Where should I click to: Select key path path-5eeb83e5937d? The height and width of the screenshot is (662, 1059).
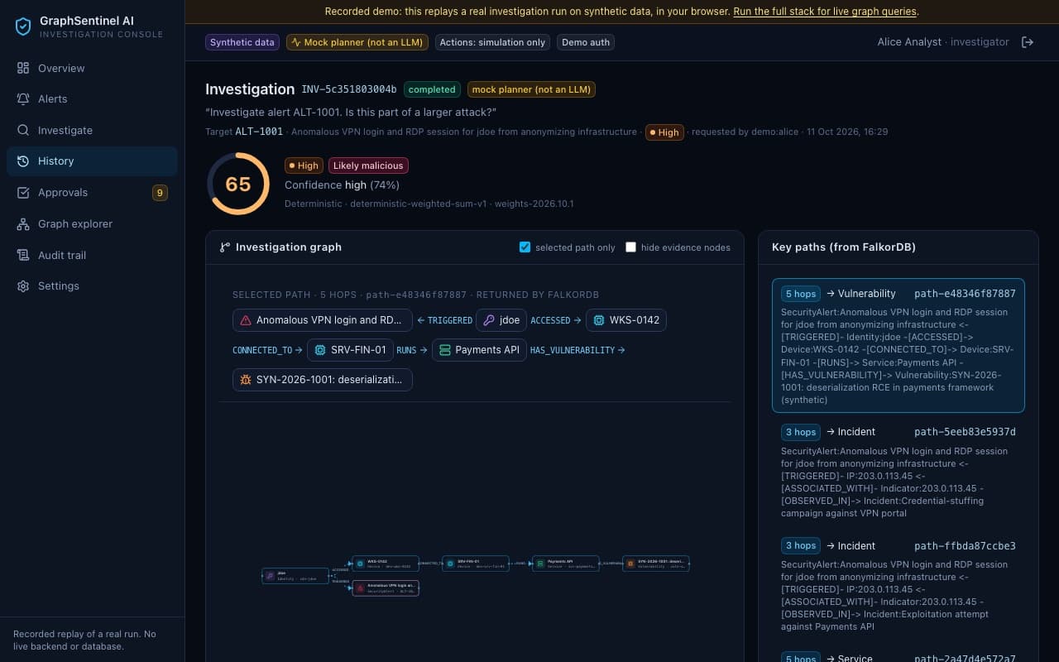(898, 472)
